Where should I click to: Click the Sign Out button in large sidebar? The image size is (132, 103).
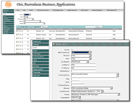(40, 75)
